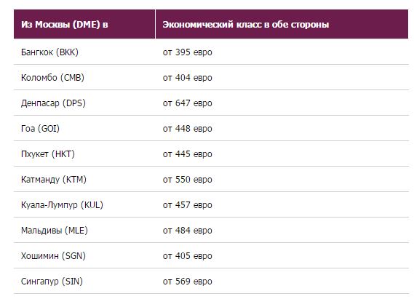Screen dimensions: 414x299
Task: Click the 'от 457 евро' fare
Action: click(x=188, y=205)
